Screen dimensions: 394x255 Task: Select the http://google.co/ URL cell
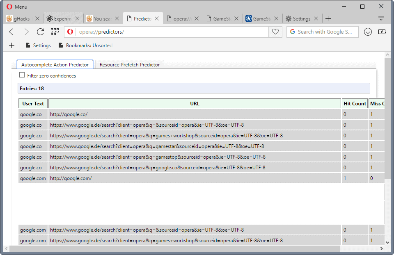(x=195, y=114)
